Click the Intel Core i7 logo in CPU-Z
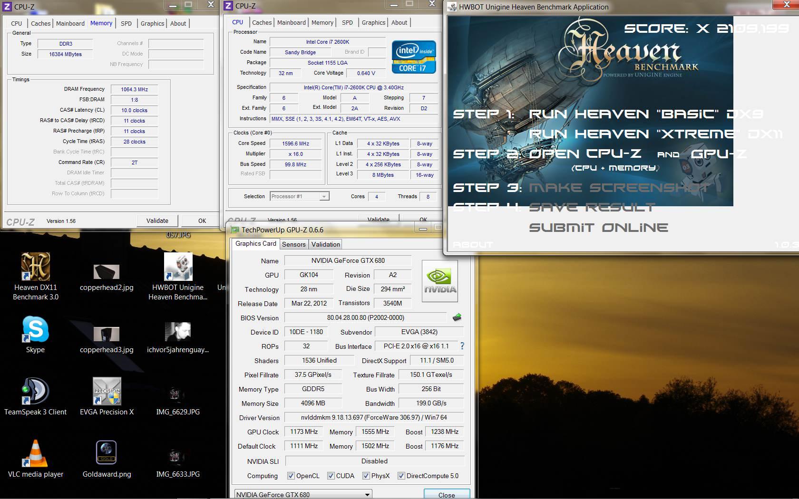Screen dimensions: 799x499 tap(414, 57)
